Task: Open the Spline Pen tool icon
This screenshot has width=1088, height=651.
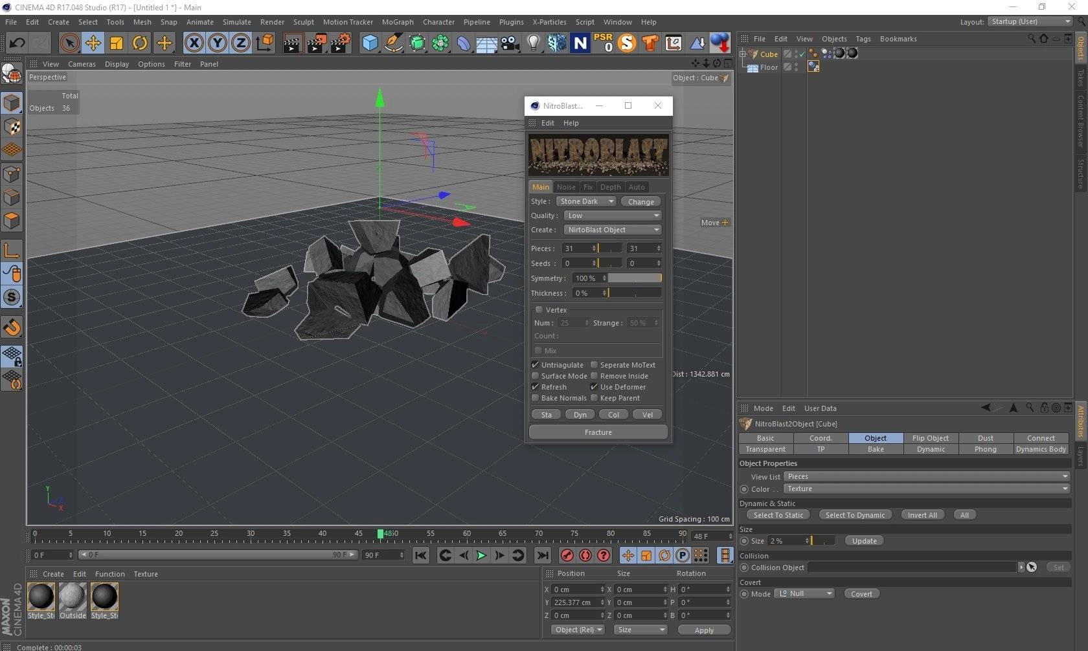Action: (x=393, y=43)
